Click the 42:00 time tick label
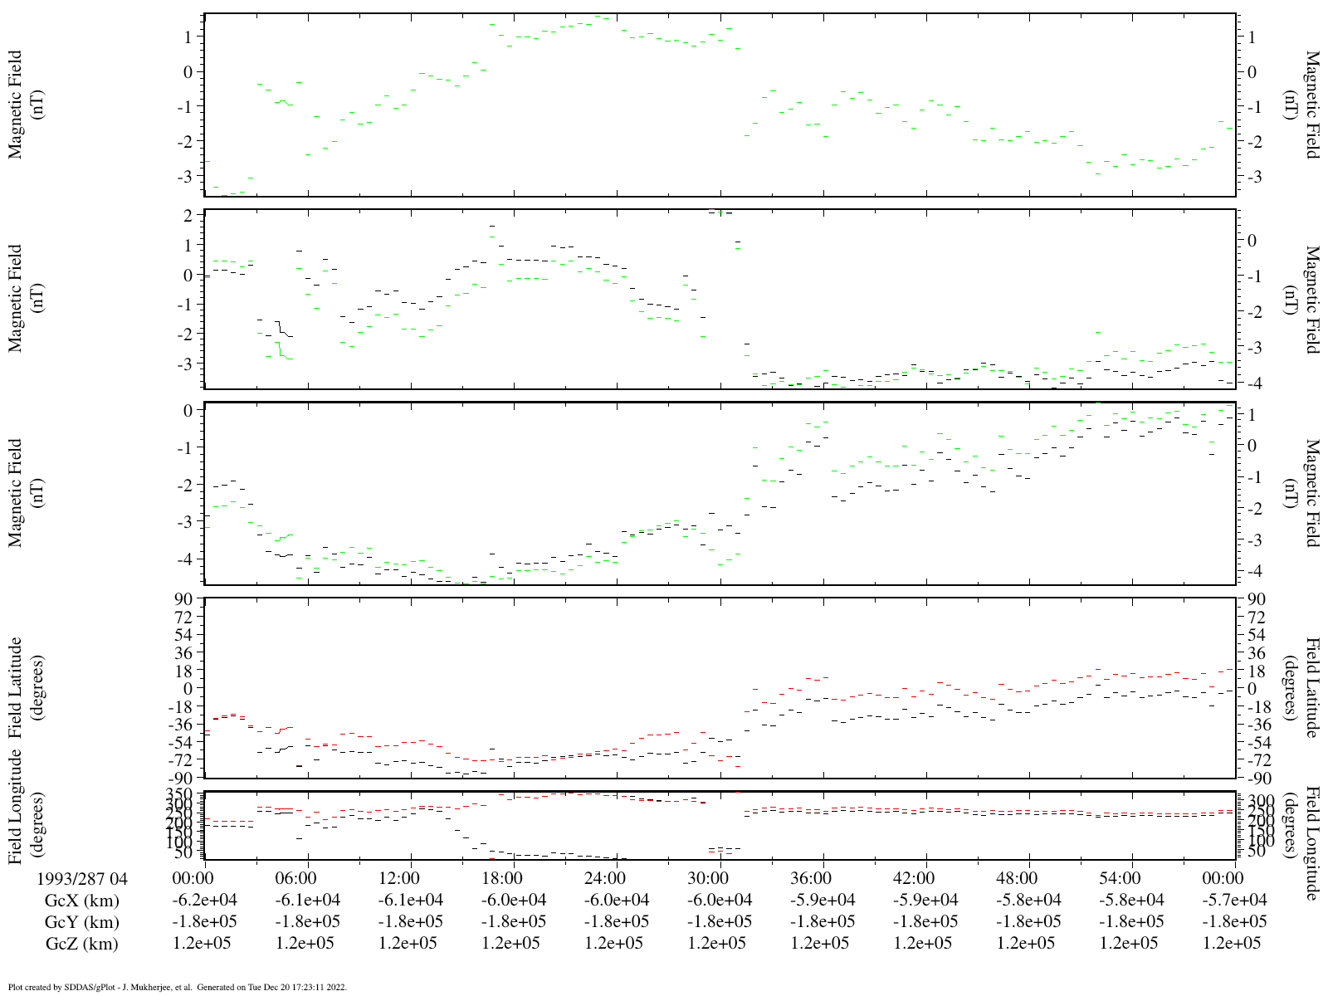The height and width of the screenshot is (996, 1328). tap(914, 878)
